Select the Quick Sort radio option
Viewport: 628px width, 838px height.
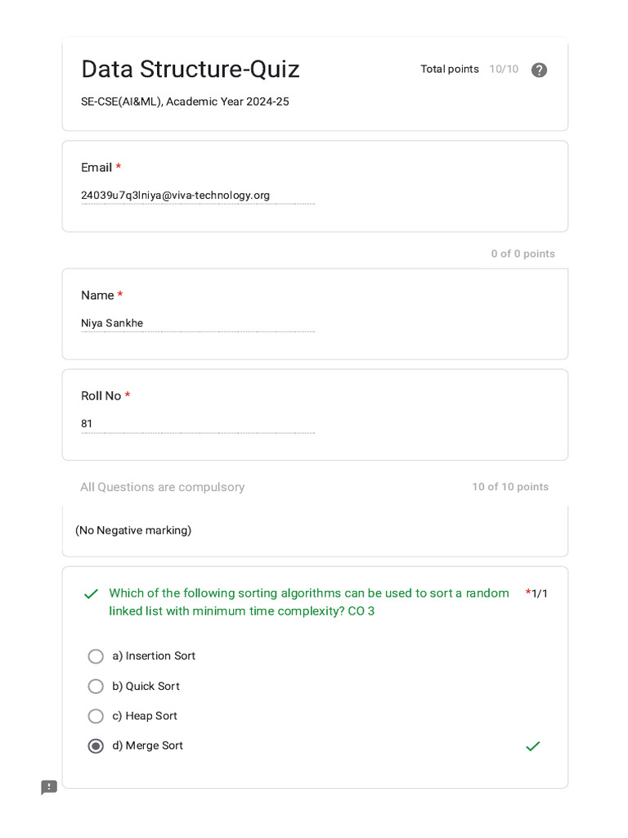96,687
